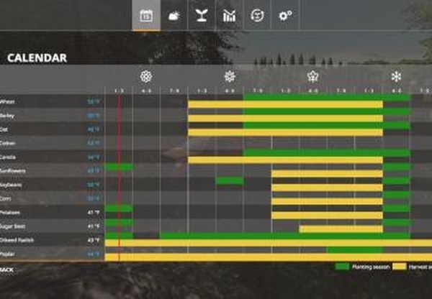This screenshot has height=299, width=432.
Task: Click the yellow Harvest season legend swatch
Action: [x=399, y=267]
